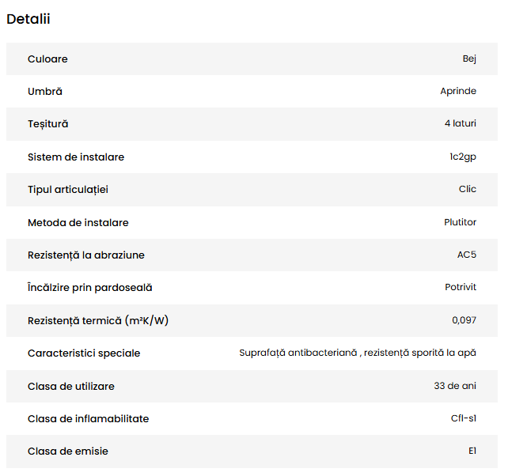Click the "1c2gp" installation system value
This screenshot has width=508, height=476.
click(x=463, y=157)
